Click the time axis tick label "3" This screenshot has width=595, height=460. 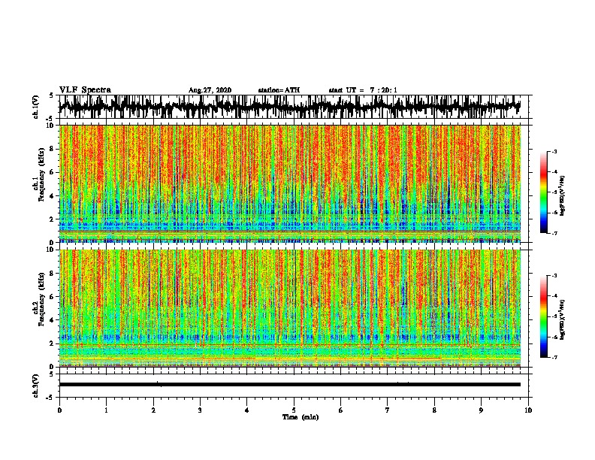pyautogui.click(x=200, y=410)
